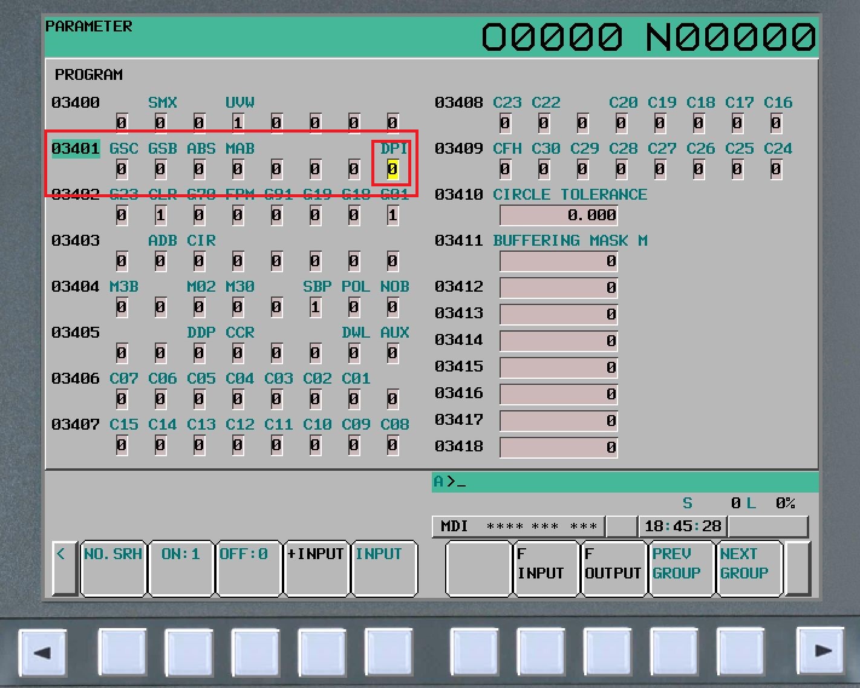Select the CIRCLE TOLERANCE value field
Image resolution: width=860 pixels, height=688 pixels.
click(558, 215)
